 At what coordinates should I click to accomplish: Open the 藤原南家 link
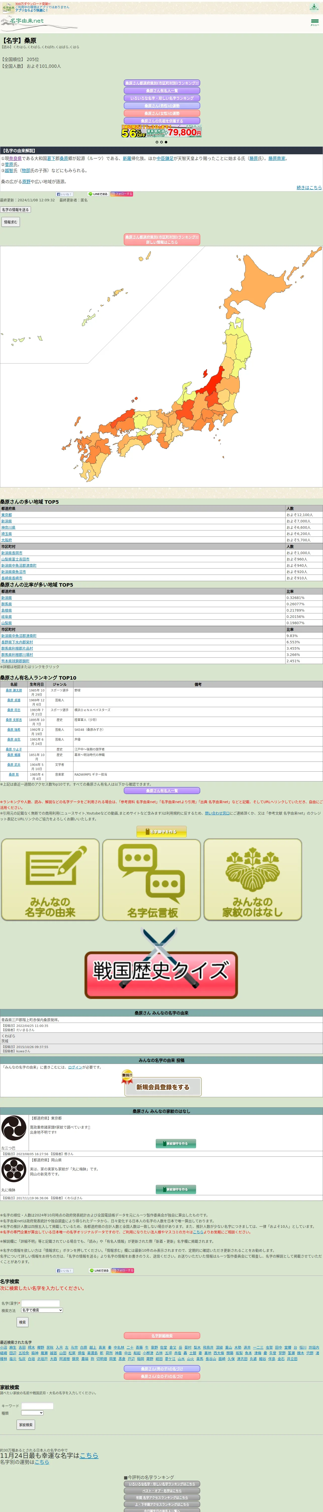click(277, 159)
